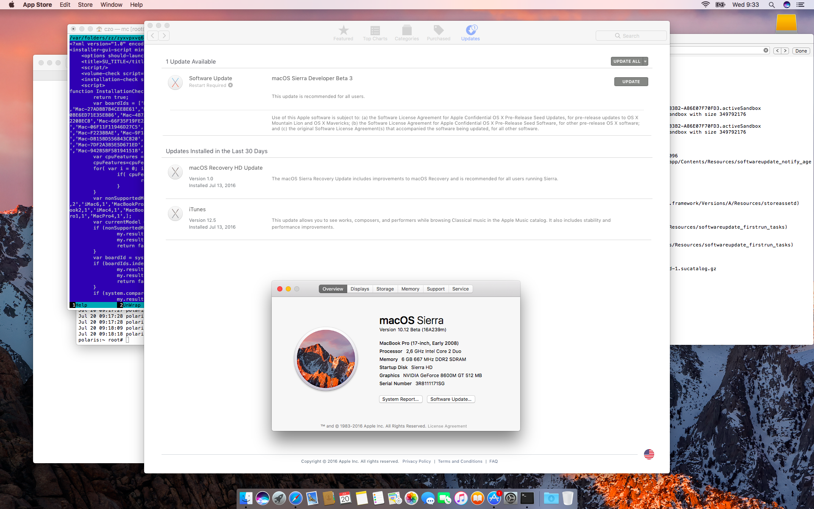Click the System Report button
Viewport: 814px width, 509px height.
tap(401, 399)
